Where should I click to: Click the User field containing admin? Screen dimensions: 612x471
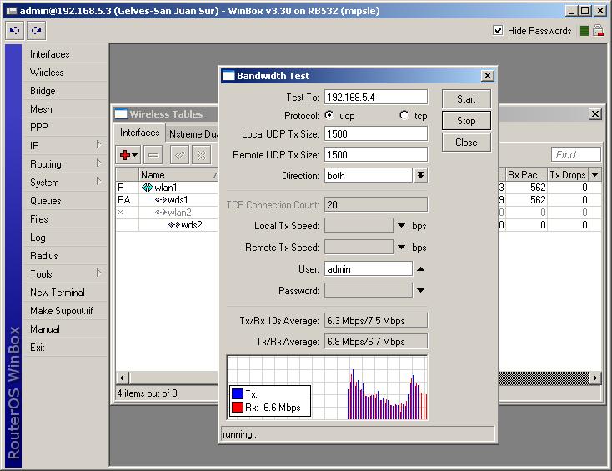tap(368, 269)
